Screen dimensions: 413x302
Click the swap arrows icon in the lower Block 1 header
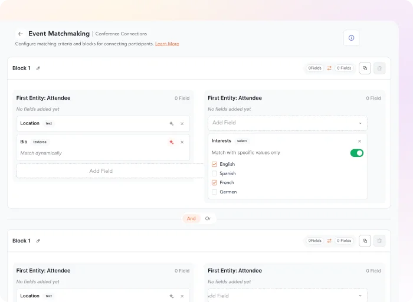point(329,241)
